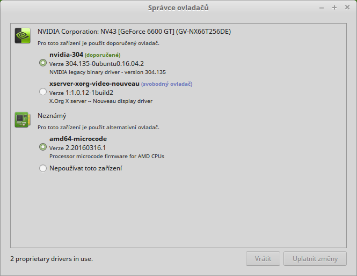Click the Uplatnit změny button

point(315,259)
